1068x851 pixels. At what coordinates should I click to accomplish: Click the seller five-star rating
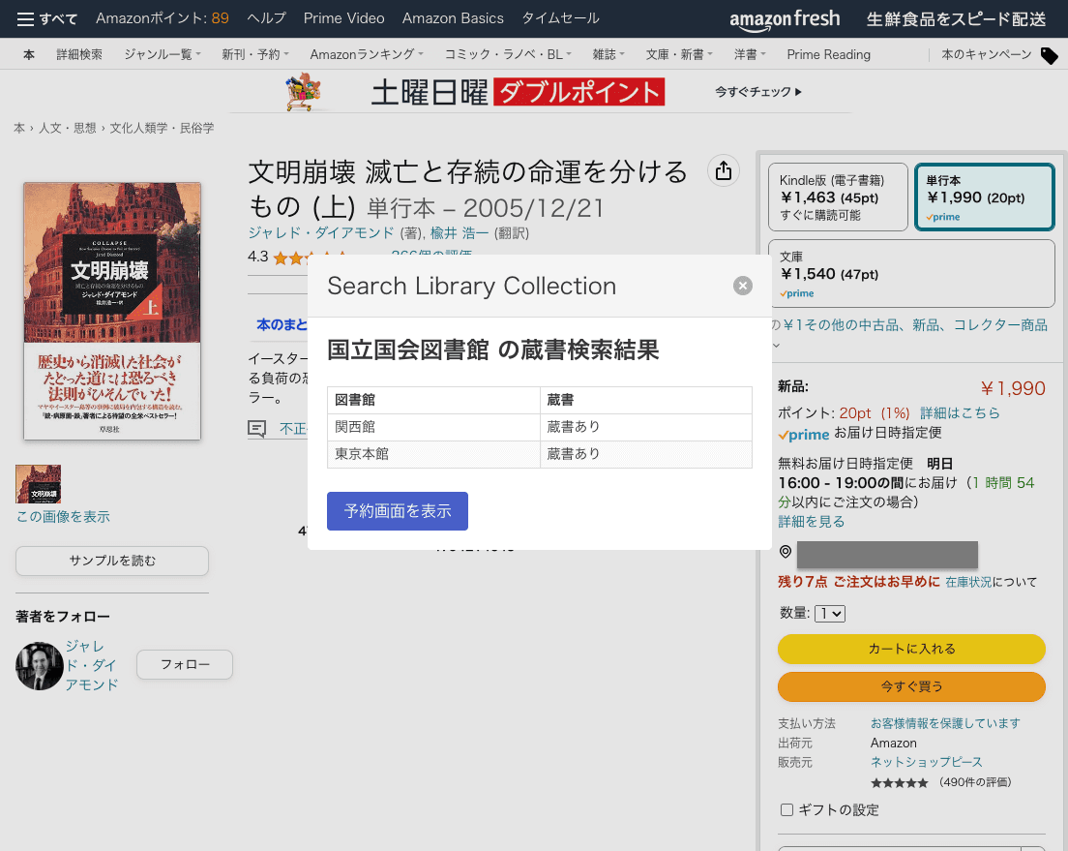click(899, 783)
